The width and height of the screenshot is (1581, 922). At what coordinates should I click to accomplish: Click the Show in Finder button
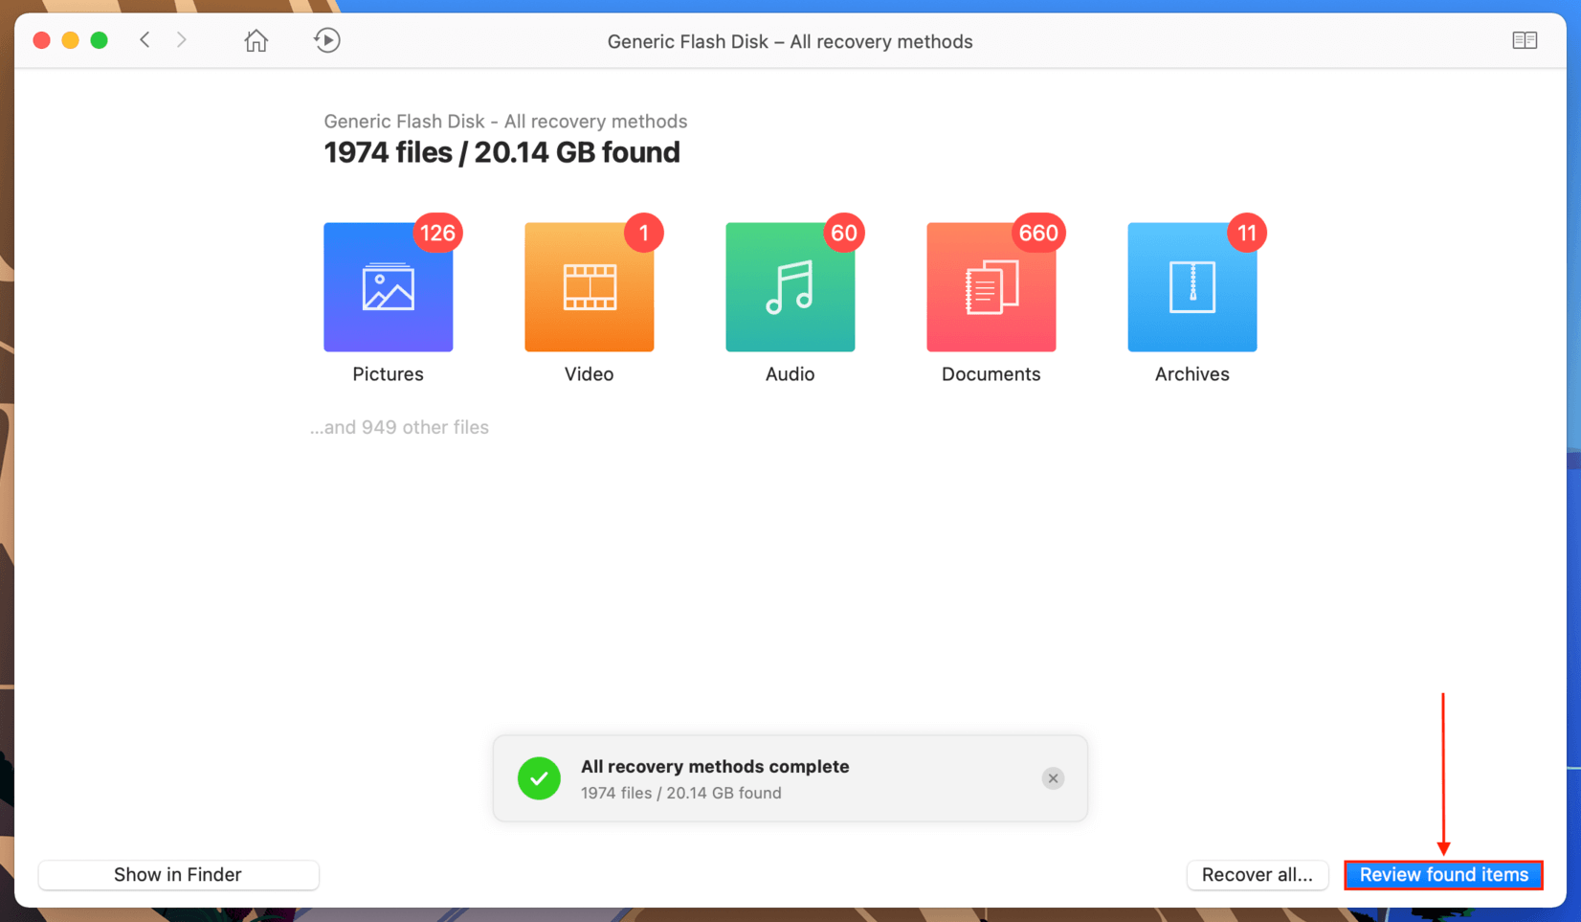click(178, 874)
